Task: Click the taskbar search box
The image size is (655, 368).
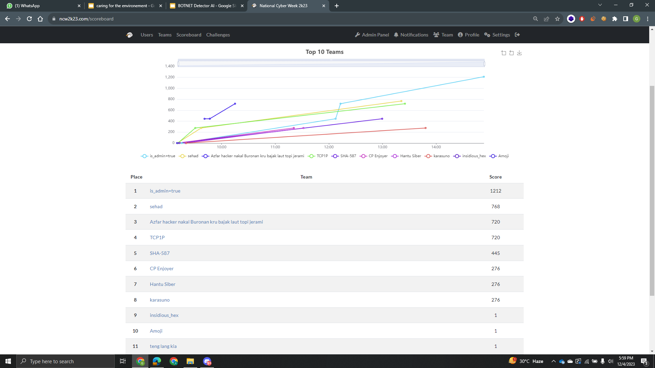Action: point(65,361)
